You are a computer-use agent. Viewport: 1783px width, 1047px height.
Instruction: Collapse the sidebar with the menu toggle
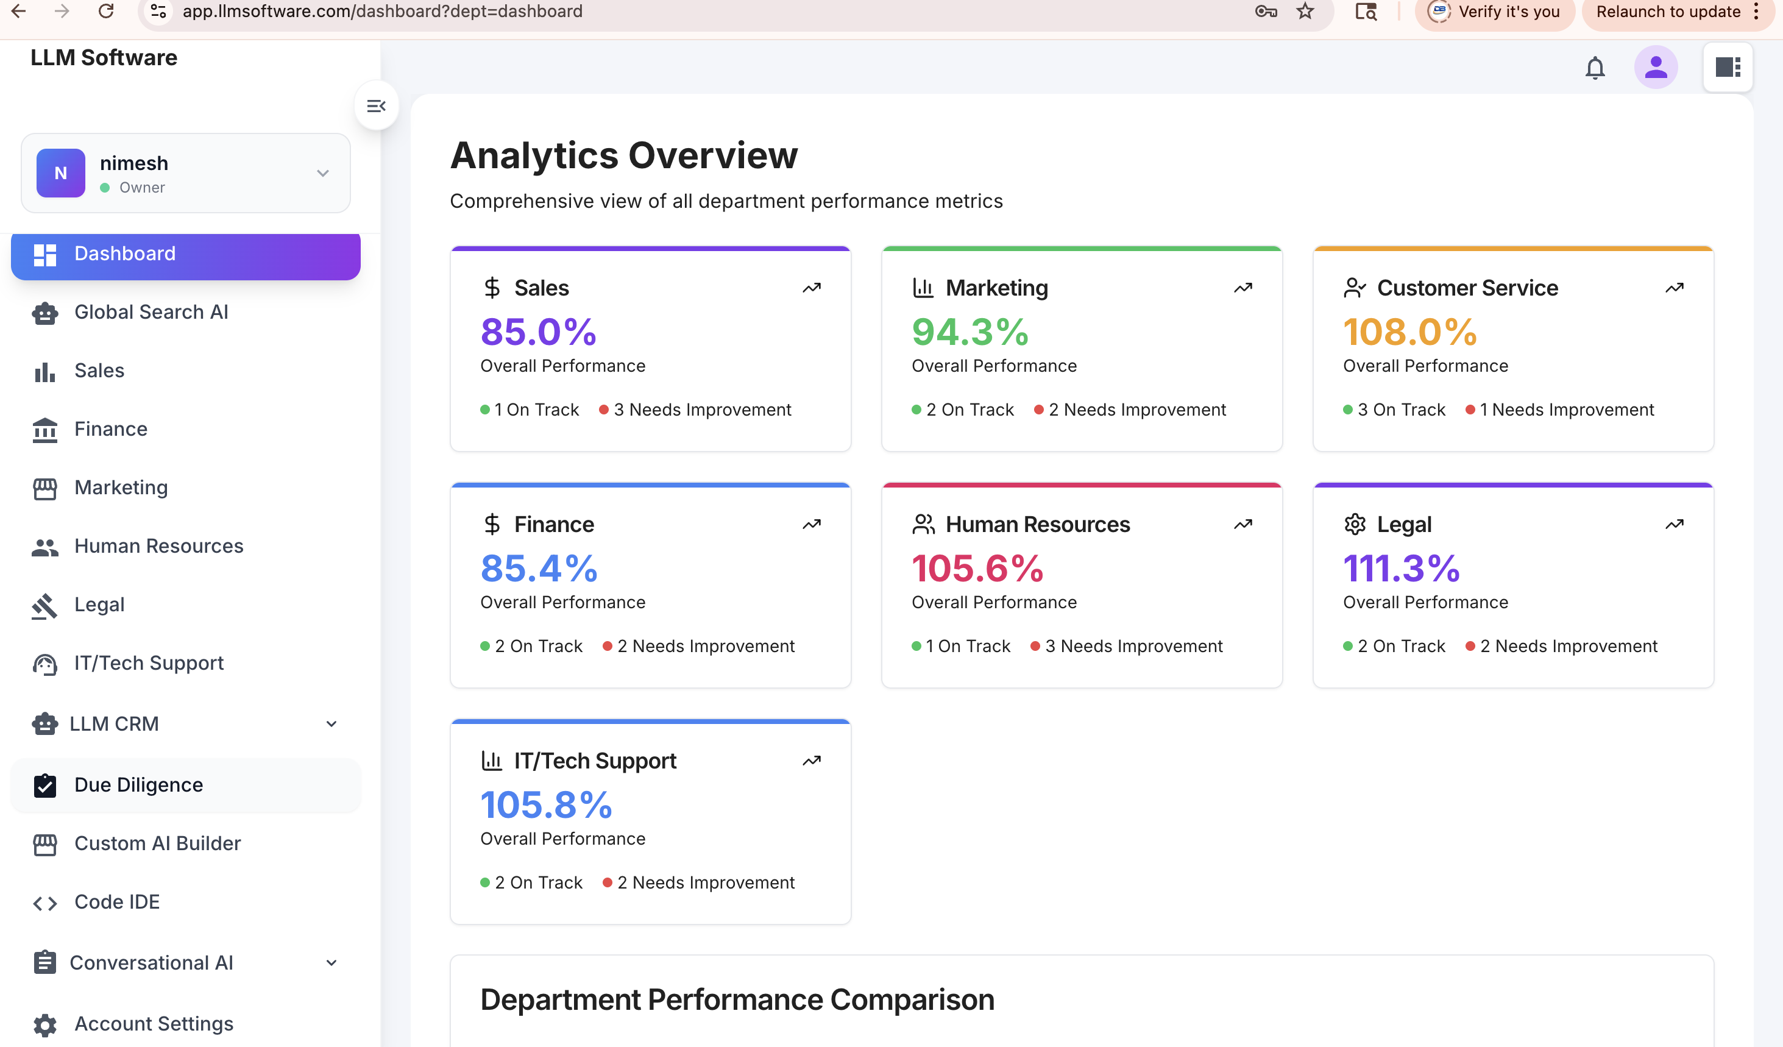377,106
